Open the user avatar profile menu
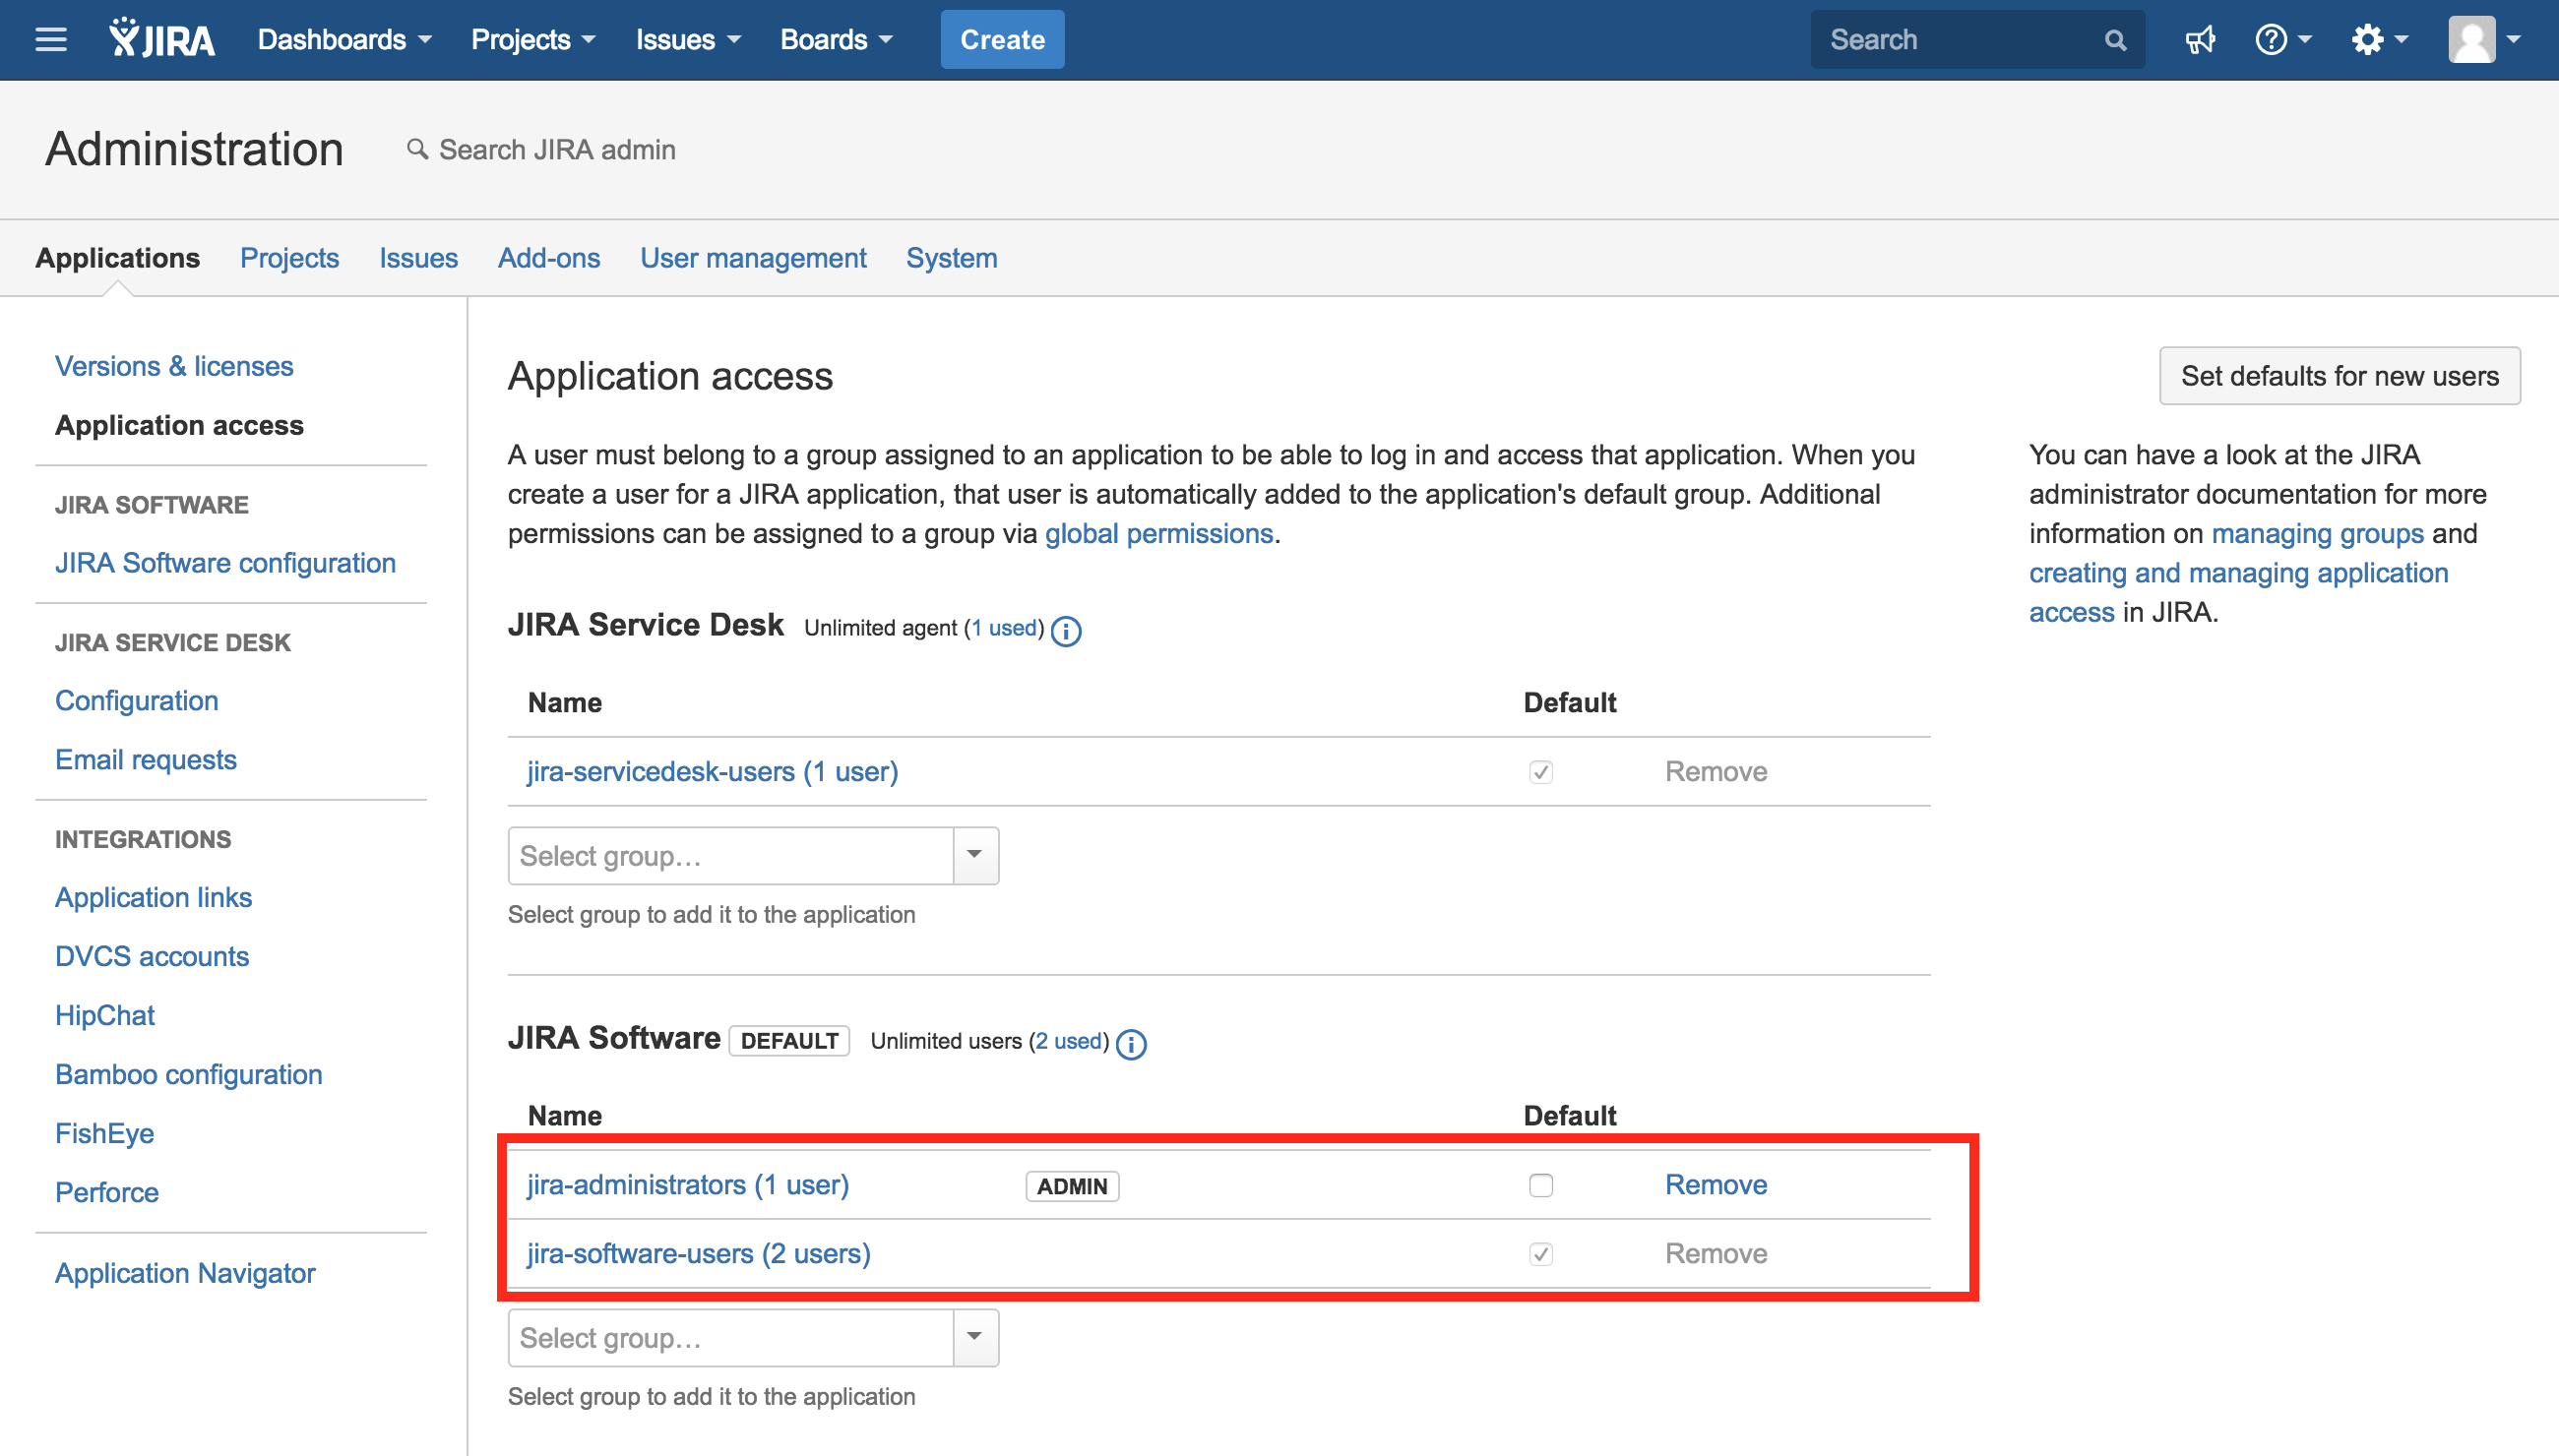This screenshot has height=1456, width=2559. (x=2483, y=40)
